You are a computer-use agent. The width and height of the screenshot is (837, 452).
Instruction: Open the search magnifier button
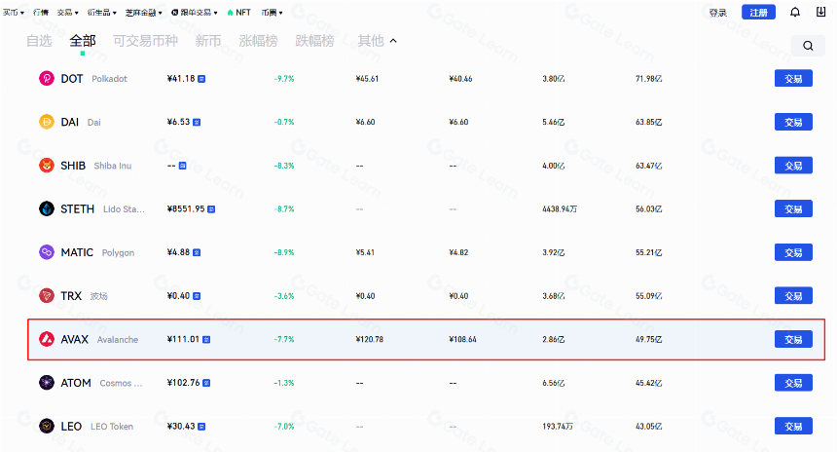(x=808, y=46)
